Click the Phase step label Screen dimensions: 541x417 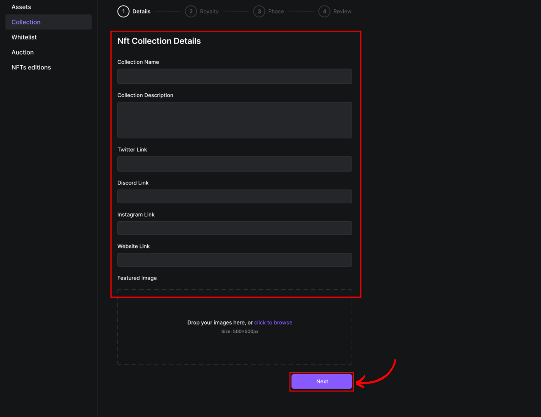point(276,12)
